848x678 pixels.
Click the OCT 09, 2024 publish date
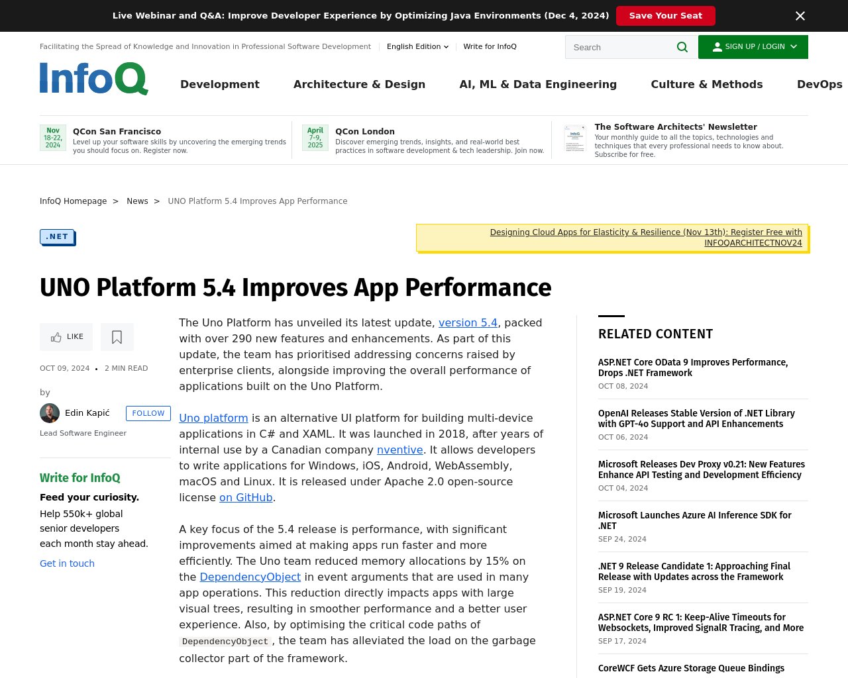(x=64, y=368)
